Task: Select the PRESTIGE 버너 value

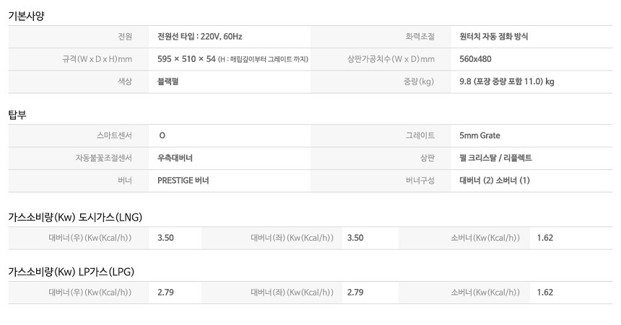Action: tap(183, 181)
